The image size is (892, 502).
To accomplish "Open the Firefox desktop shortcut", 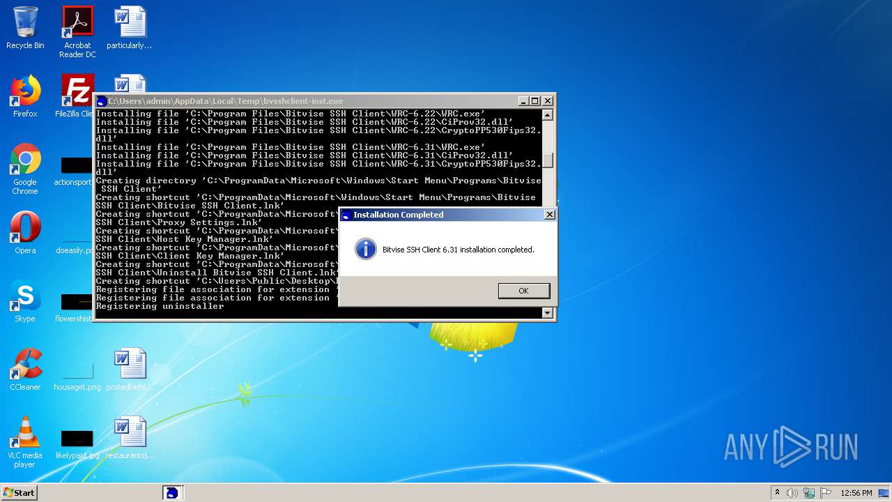I will point(25,96).
